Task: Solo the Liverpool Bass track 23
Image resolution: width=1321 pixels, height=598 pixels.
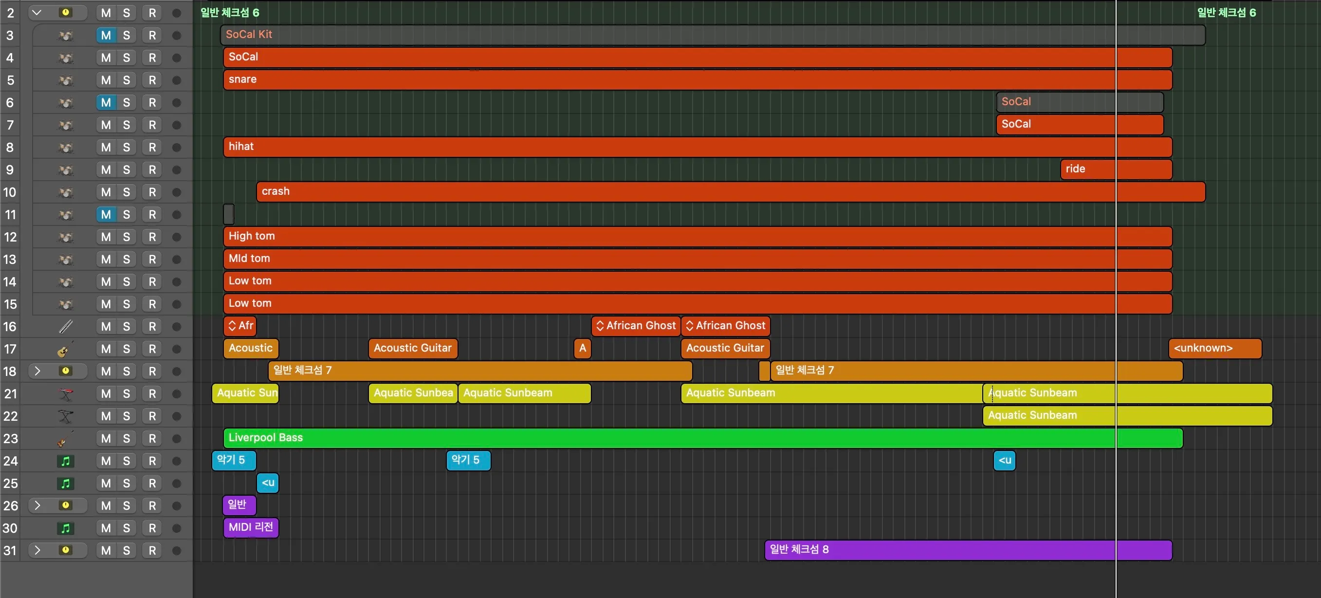Action: (126, 438)
